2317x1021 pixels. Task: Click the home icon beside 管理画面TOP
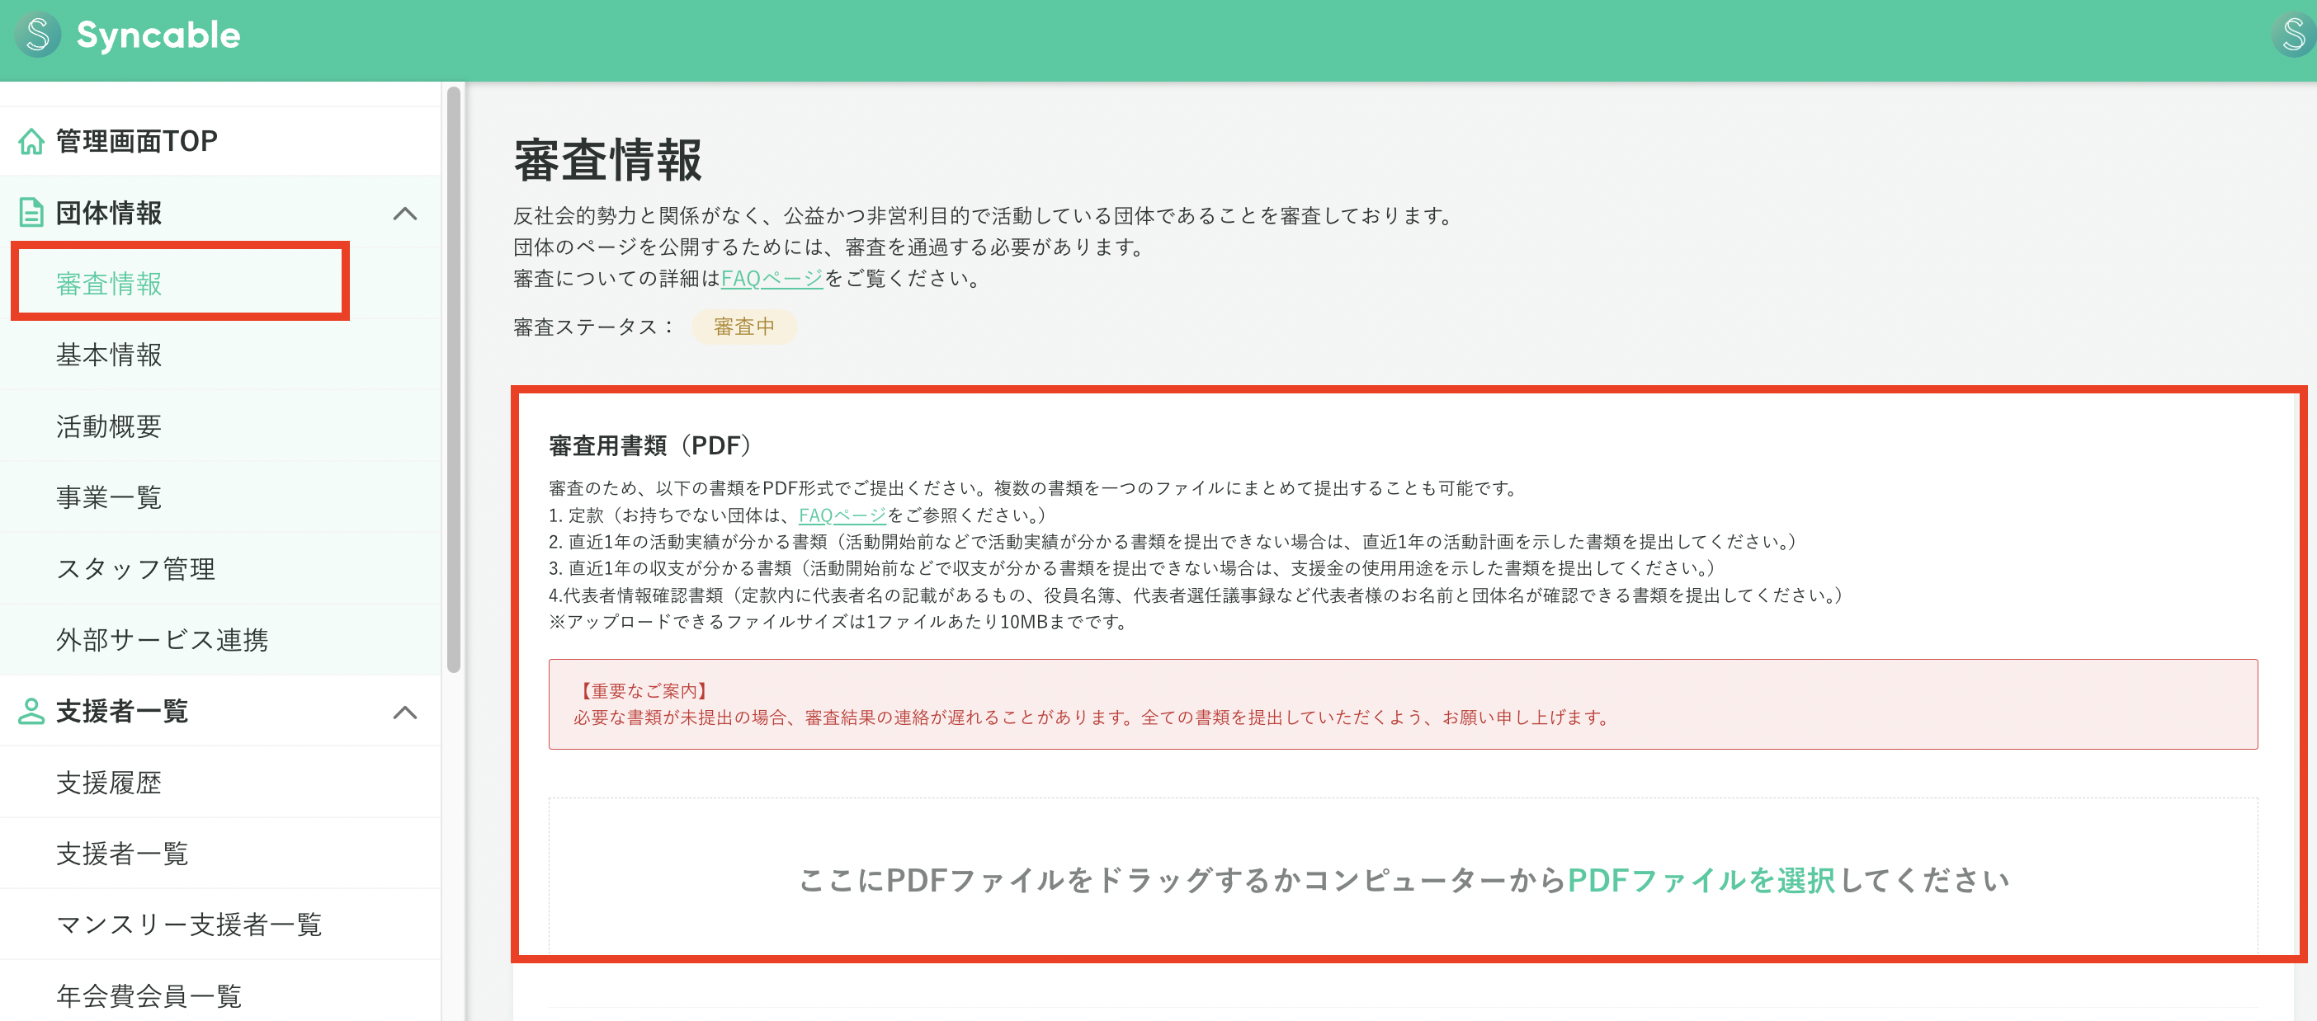point(31,141)
